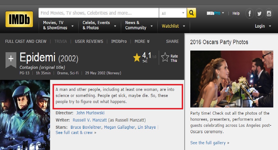The width and height of the screenshot is (278, 150).
Task: Open Megan Gallagher star link
Action: point(119,127)
